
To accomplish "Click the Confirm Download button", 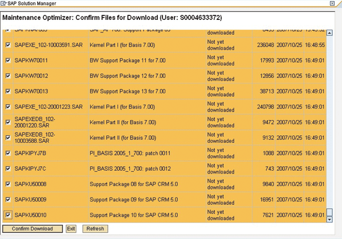I will [32, 229].
